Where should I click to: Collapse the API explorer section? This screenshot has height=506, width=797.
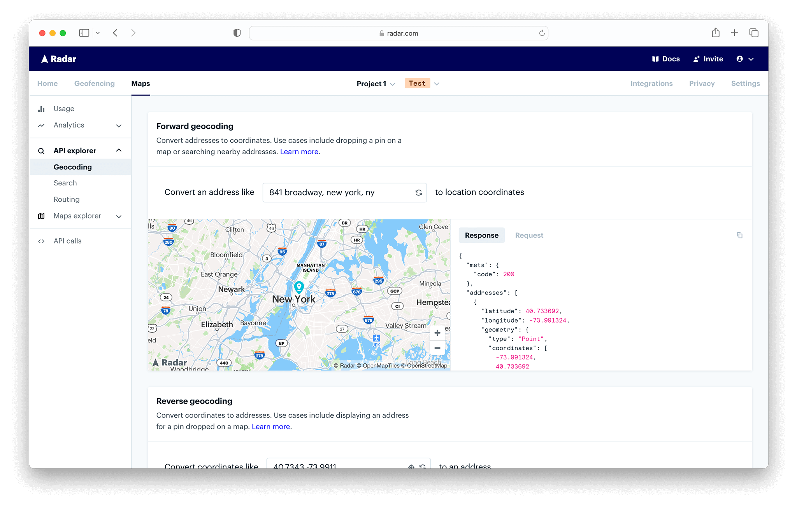pyautogui.click(x=119, y=150)
